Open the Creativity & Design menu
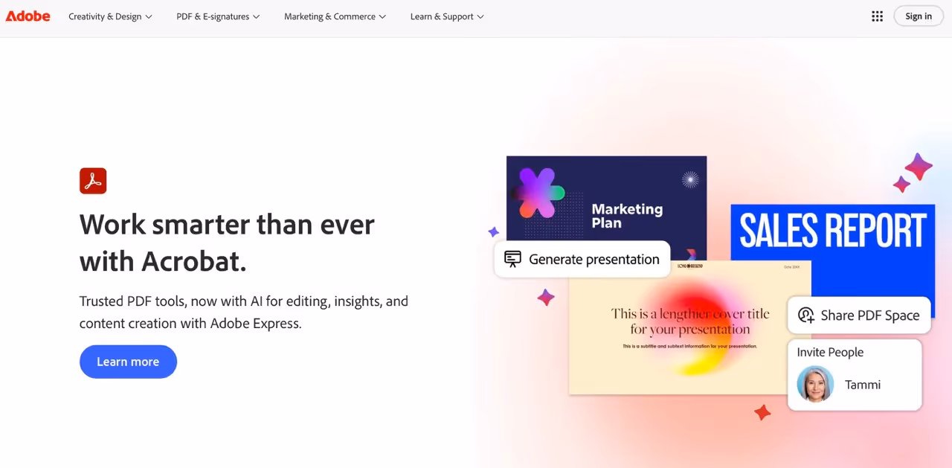 [110, 16]
